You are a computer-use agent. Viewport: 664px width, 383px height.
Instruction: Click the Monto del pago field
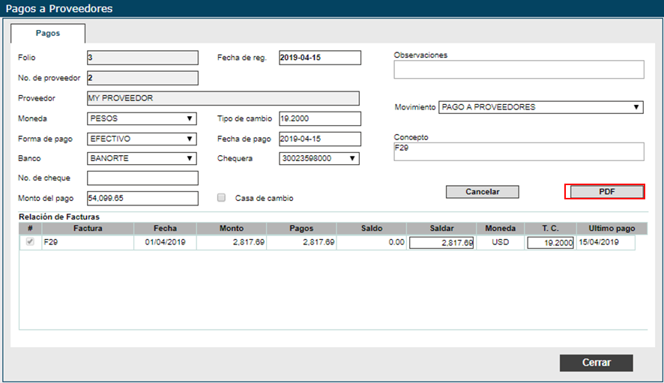click(x=142, y=199)
